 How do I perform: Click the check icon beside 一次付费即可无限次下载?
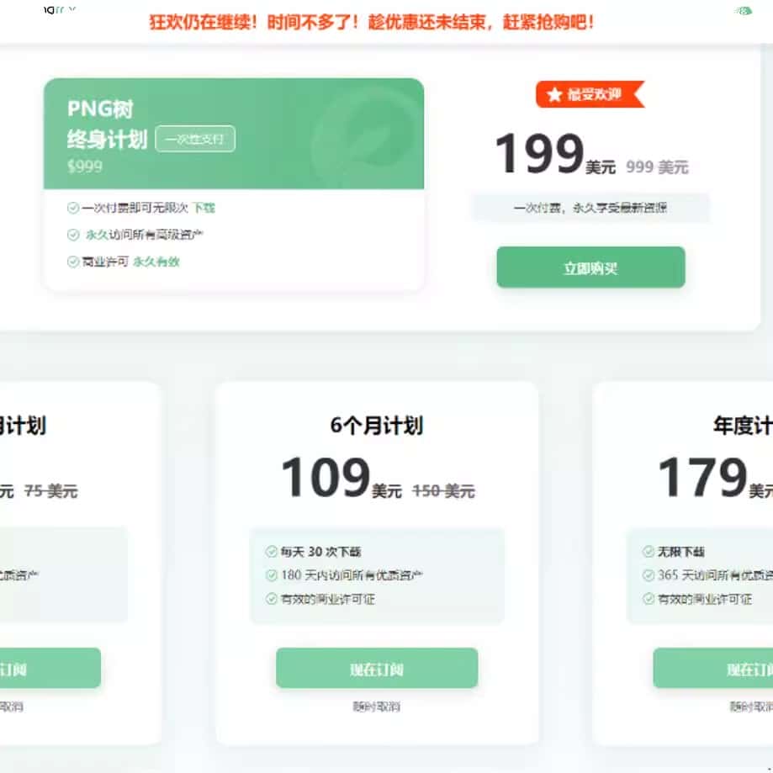[73, 208]
